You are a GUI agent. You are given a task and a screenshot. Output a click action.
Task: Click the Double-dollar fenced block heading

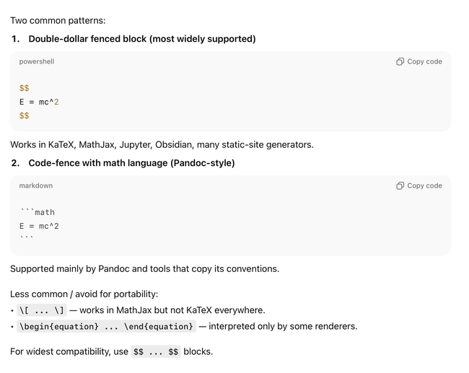coord(142,39)
